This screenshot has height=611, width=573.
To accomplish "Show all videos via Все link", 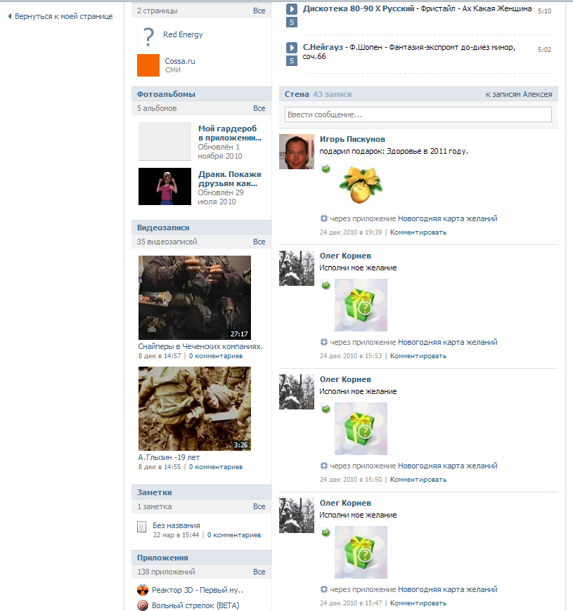I will point(259,242).
